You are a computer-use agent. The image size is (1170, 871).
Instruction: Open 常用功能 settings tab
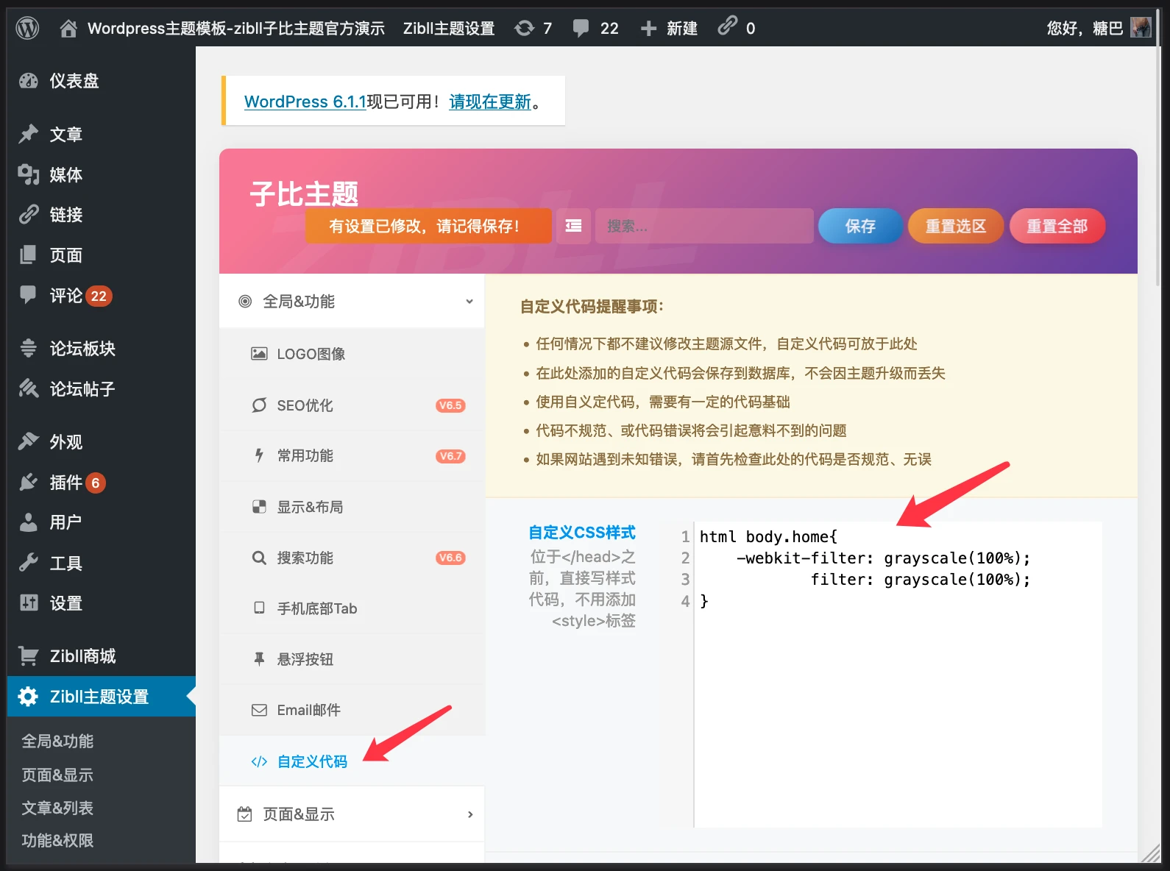coord(352,456)
